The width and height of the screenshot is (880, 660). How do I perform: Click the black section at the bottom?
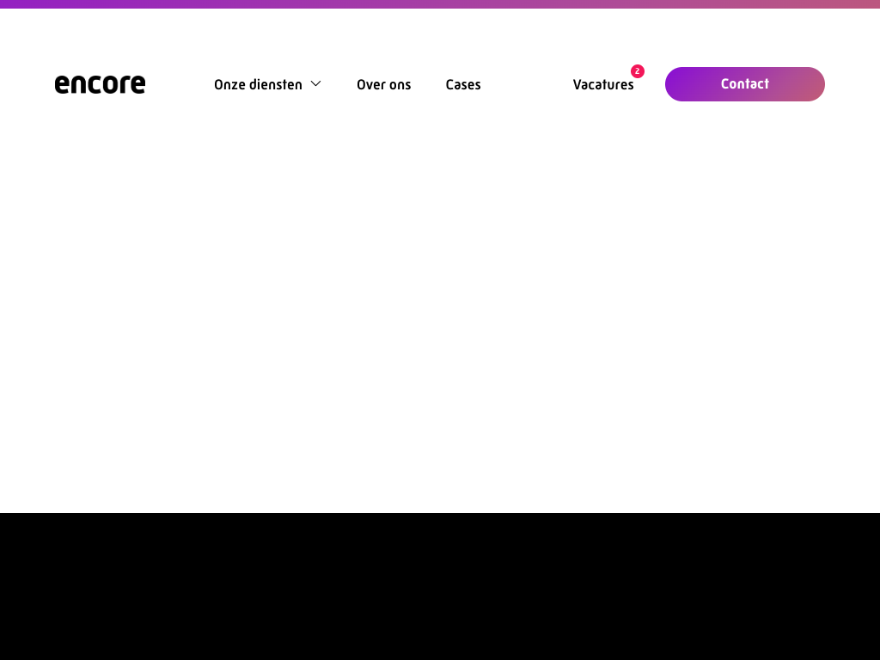point(440,586)
